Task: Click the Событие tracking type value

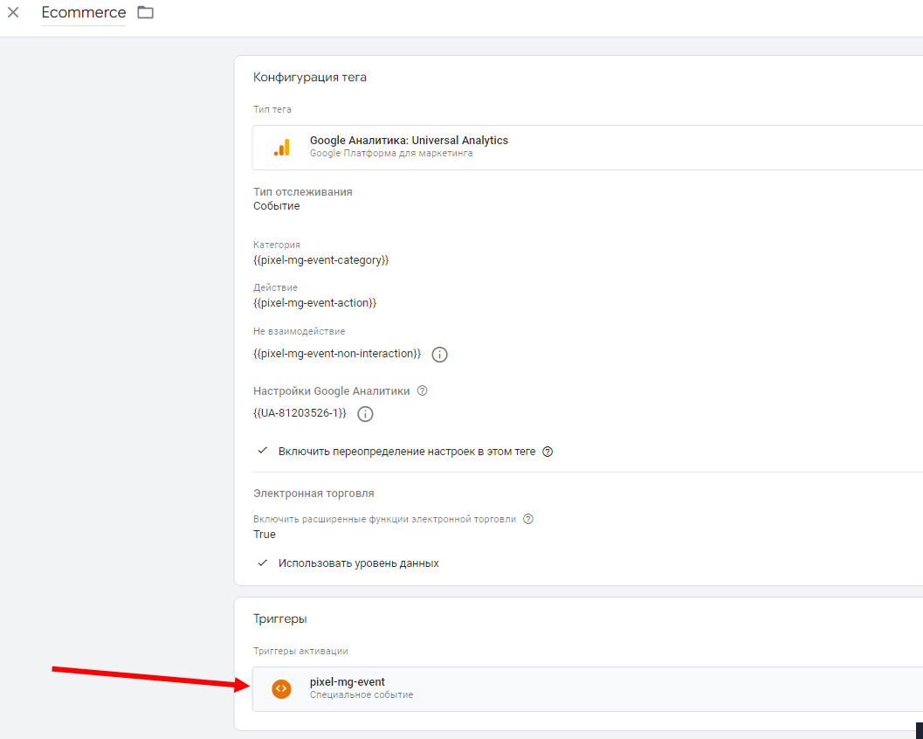Action: click(x=277, y=206)
